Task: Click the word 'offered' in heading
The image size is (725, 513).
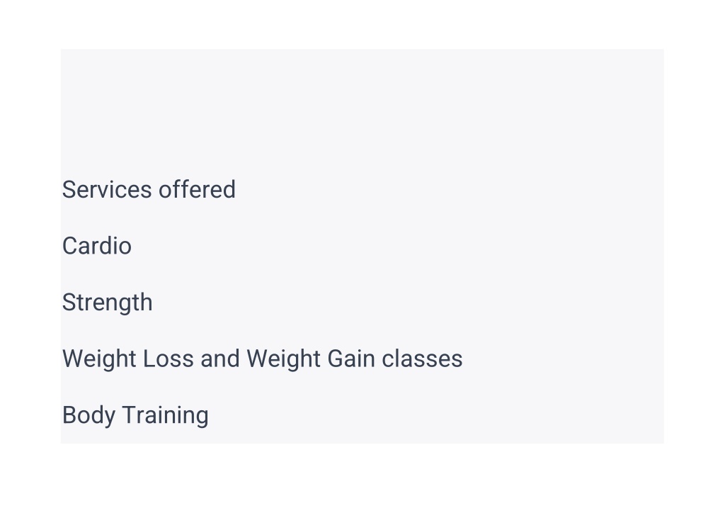Action: coord(197,189)
